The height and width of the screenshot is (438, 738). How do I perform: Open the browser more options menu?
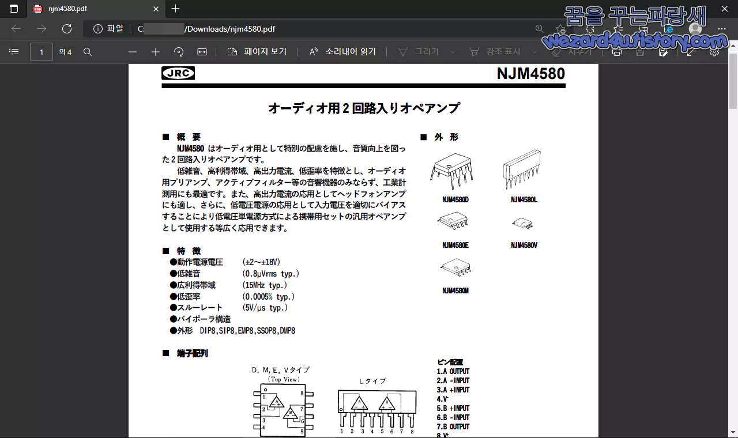[722, 29]
